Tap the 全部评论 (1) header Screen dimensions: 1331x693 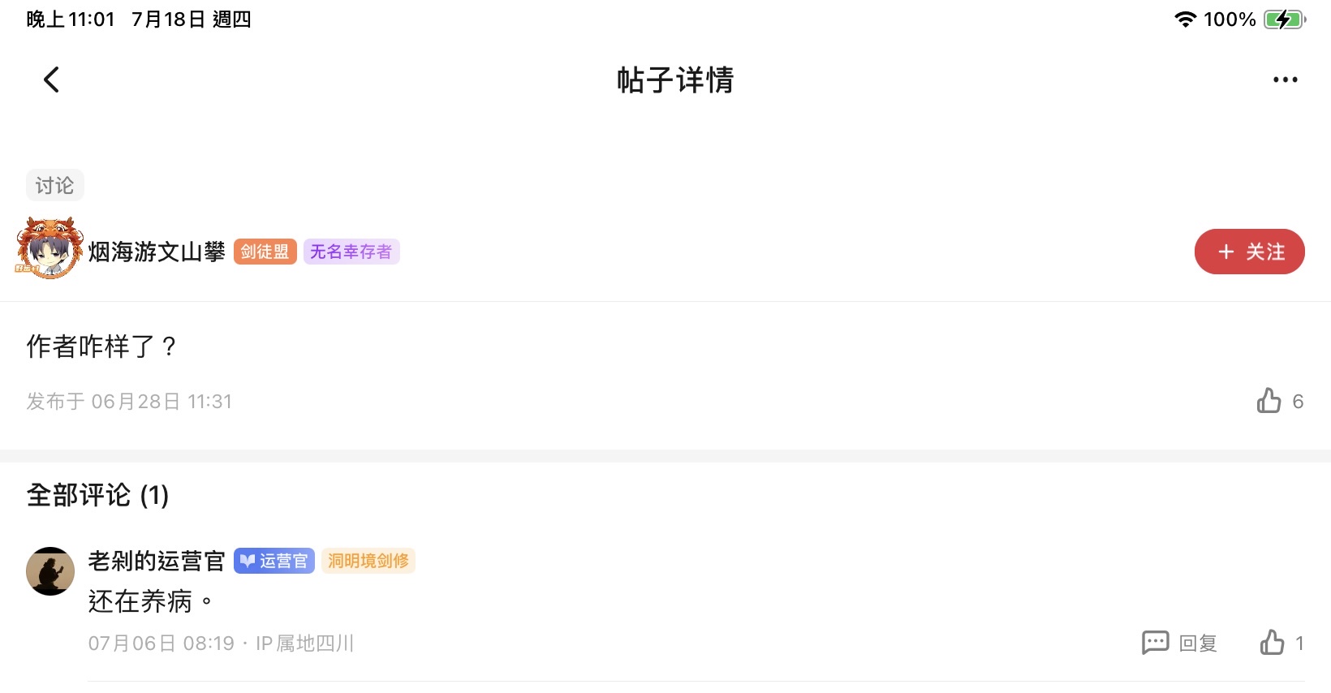pos(97,495)
